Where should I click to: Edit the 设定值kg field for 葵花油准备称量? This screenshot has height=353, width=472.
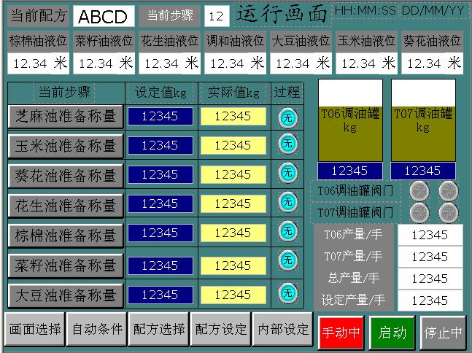tap(160, 174)
